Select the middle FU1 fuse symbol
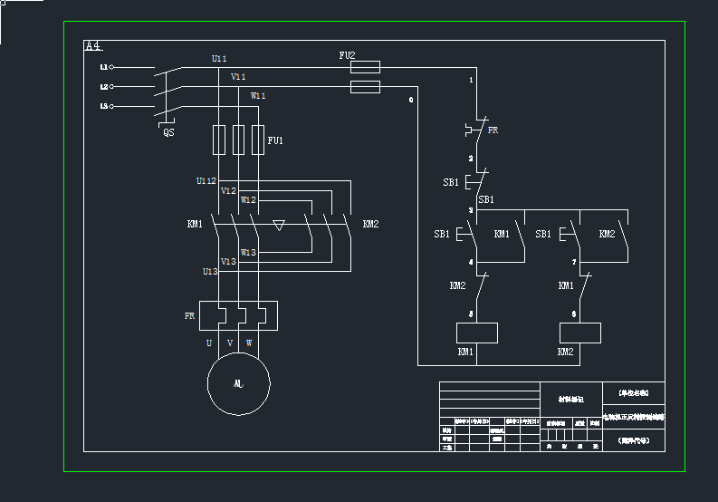This screenshot has height=502, width=718. 238,140
